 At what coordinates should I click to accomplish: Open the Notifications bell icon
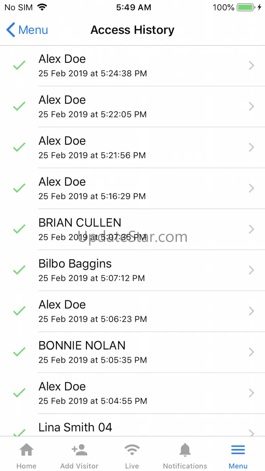(x=185, y=450)
